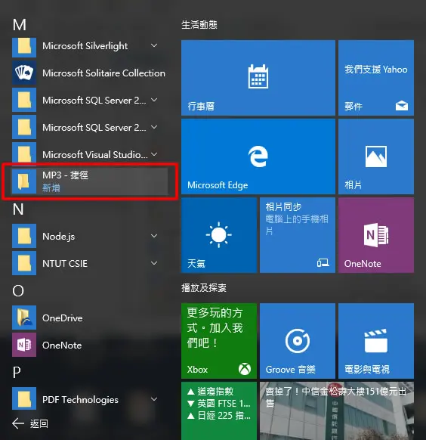426x440 pixels.
Task: Expand the PDF Technologies folder chevron
Action: [x=154, y=399]
